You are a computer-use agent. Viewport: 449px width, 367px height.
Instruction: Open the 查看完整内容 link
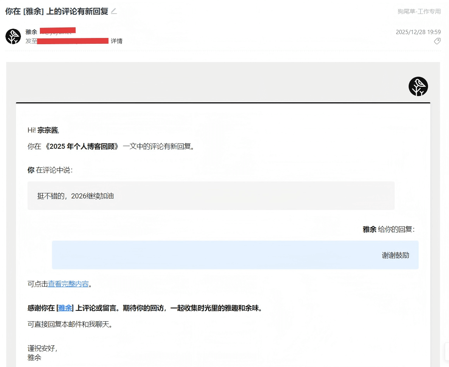click(68, 284)
